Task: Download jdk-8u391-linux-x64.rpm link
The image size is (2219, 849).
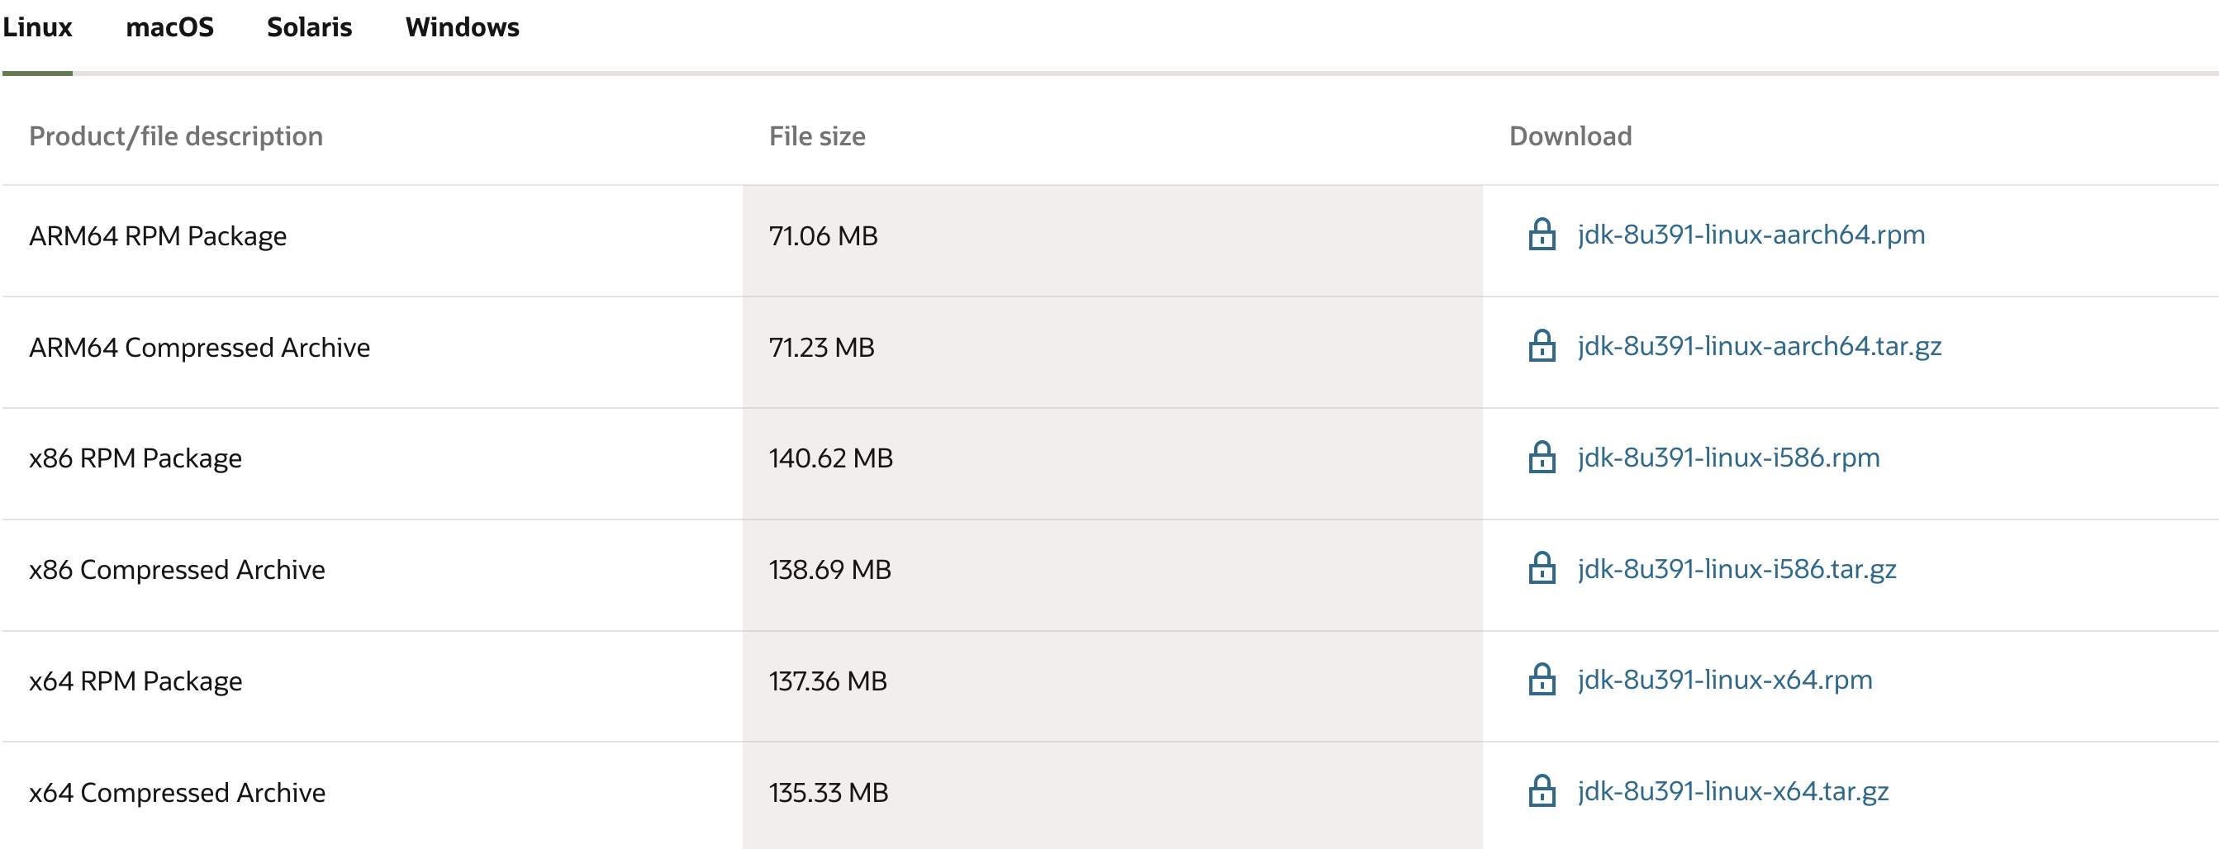Action: click(x=1724, y=681)
